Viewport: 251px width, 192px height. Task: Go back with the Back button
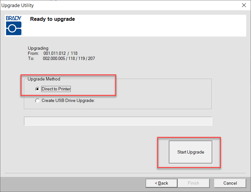[161, 183]
